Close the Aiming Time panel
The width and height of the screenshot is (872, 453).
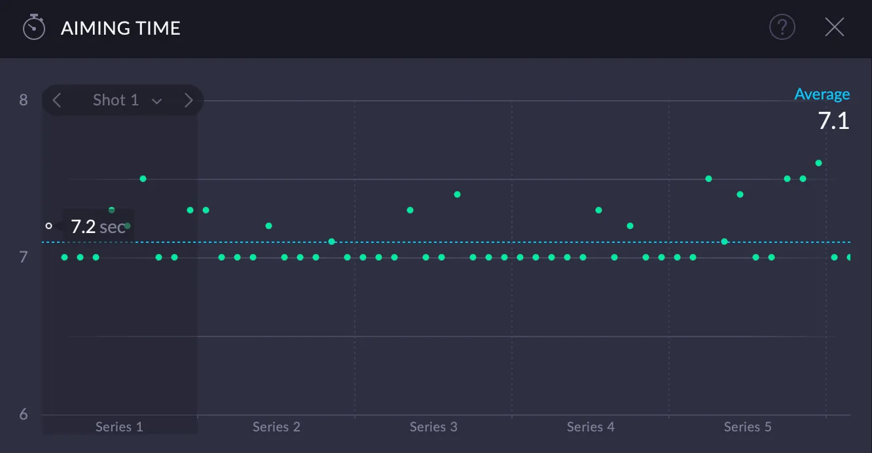pyautogui.click(x=835, y=27)
